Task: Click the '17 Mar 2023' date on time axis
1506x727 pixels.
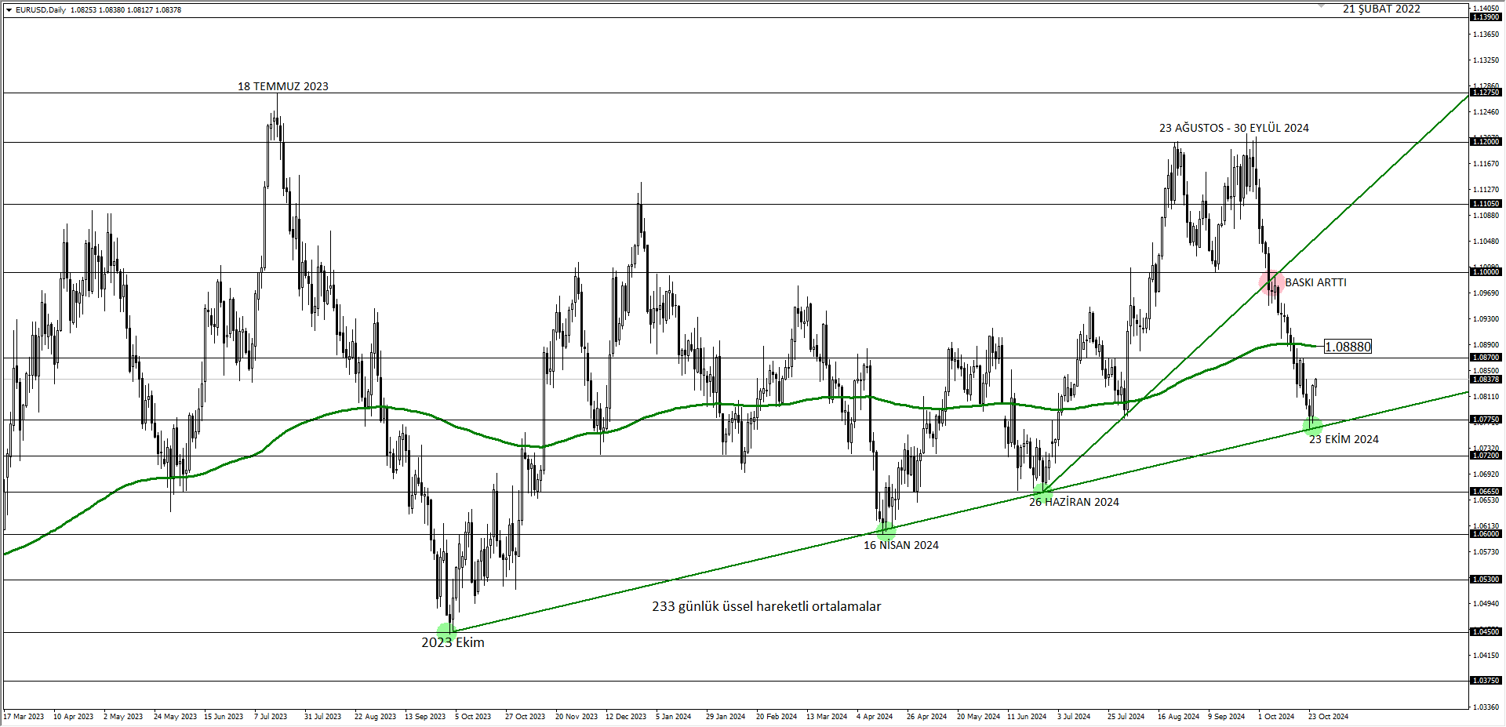Action: coord(24,717)
